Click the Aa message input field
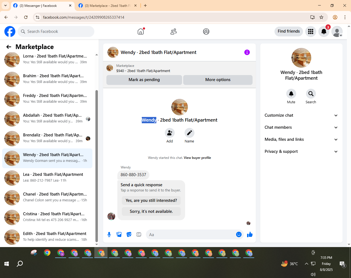 click(x=191, y=234)
